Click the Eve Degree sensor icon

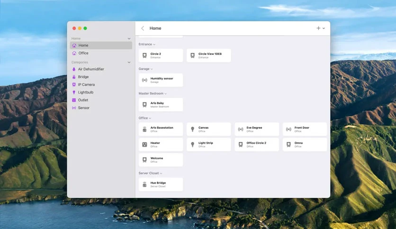pos(241,129)
